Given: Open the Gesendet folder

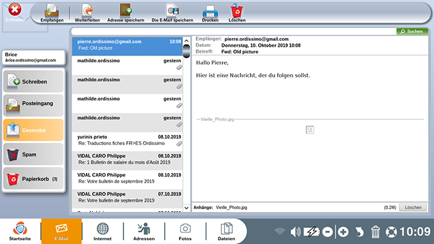Looking at the screenshot, I should [33, 130].
